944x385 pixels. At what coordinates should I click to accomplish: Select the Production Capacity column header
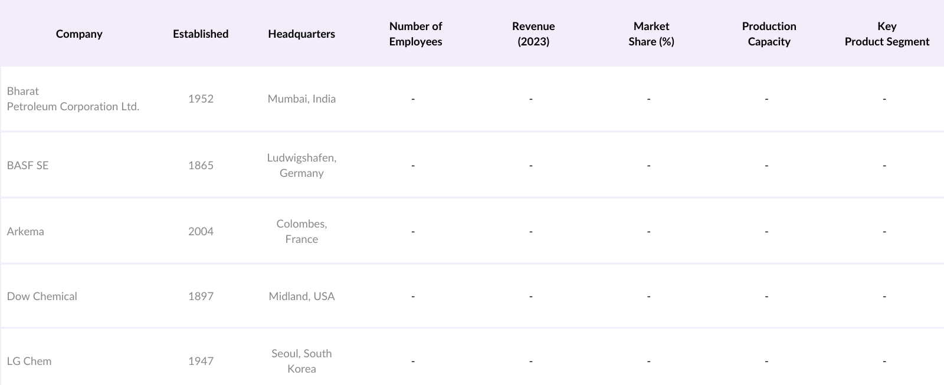click(x=769, y=34)
